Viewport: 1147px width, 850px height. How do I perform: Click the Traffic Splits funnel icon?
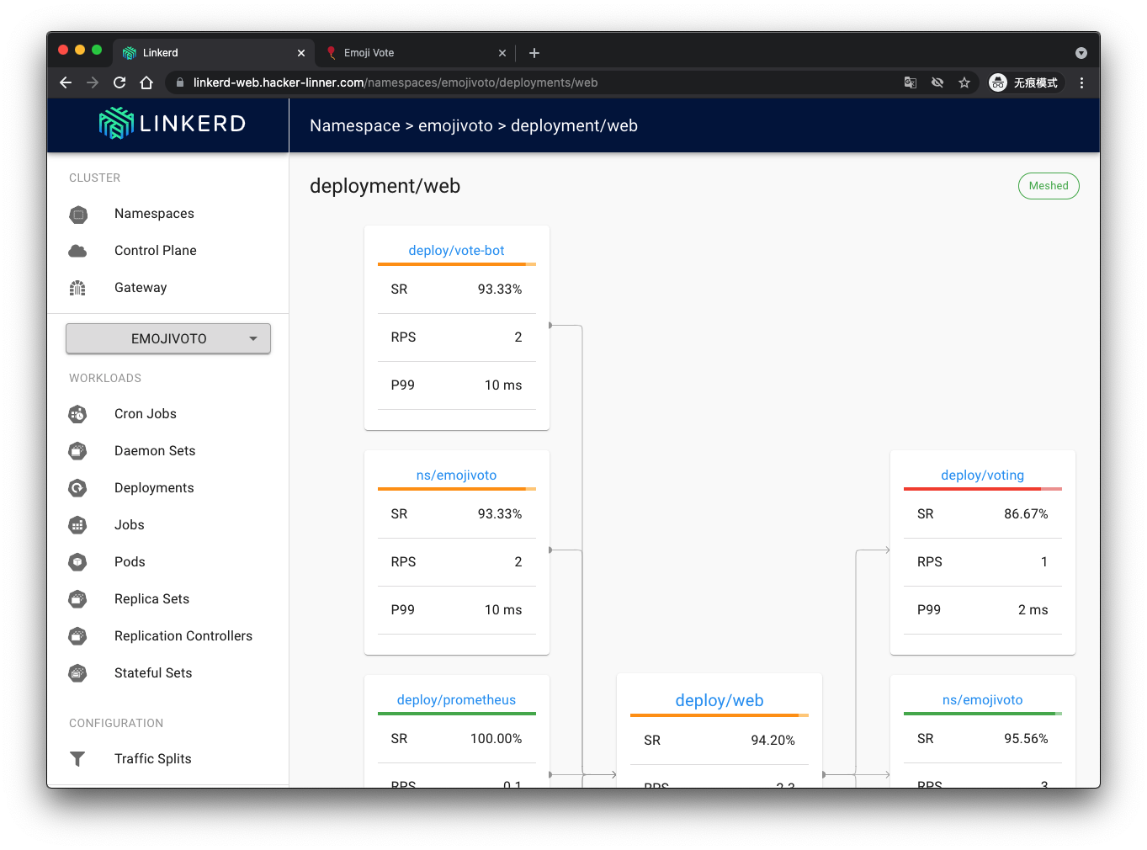(x=78, y=759)
